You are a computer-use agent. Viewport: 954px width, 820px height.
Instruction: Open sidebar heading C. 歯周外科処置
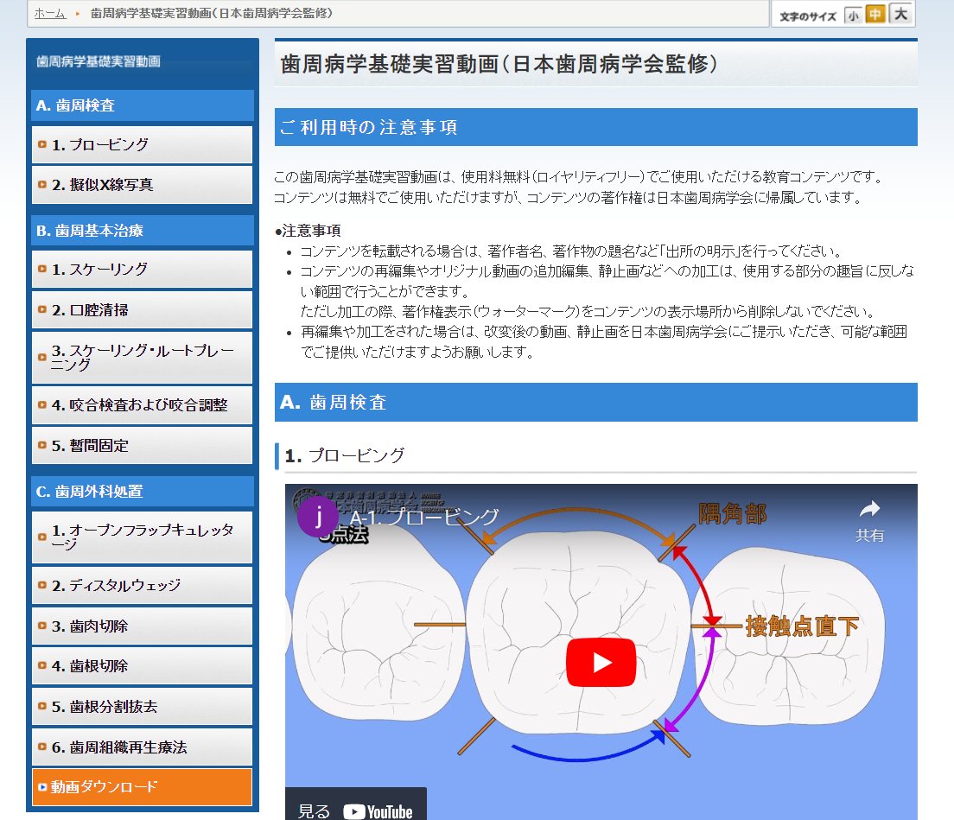pyautogui.click(x=143, y=491)
